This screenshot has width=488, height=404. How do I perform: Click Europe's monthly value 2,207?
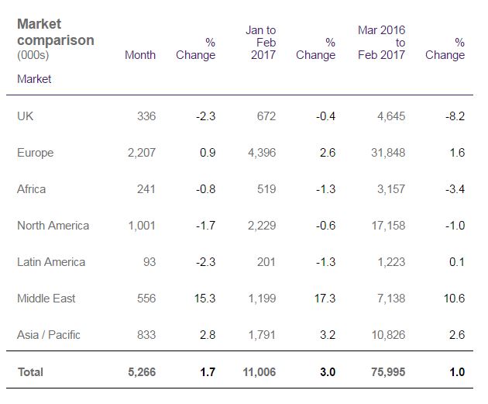(x=141, y=153)
